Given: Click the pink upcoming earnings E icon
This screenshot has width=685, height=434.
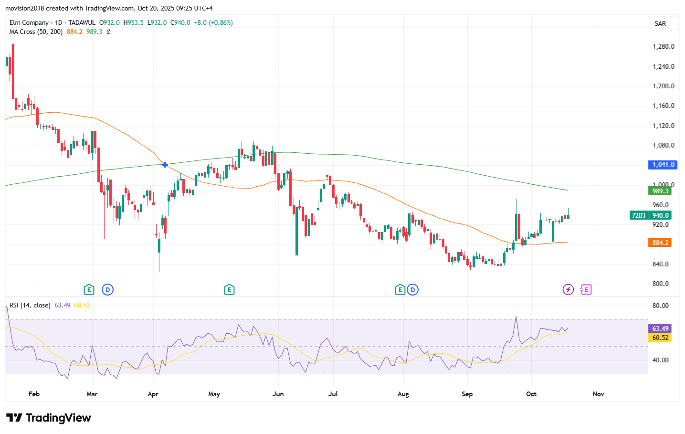Looking at the screenshot, I should pyautogui.click(x=586, y=289).
